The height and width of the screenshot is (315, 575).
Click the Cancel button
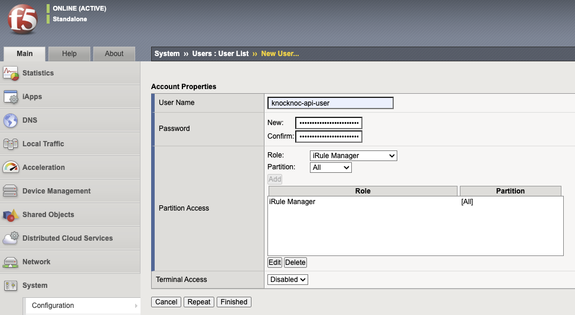[x=166, y=302]
